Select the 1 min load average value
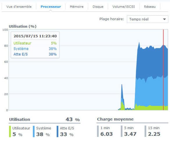The width and height of the screenshot is (170, 146). pos(106,134)
